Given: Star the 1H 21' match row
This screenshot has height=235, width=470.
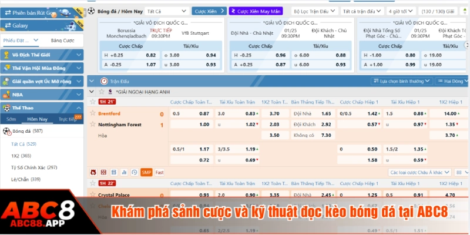Looking at the screenshot, I should (93, 102).
